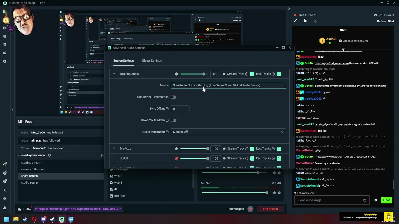Adjust Mic/Aux mixer volume slider
Viewport: 399px width, 224px height.
click(235, 193)
